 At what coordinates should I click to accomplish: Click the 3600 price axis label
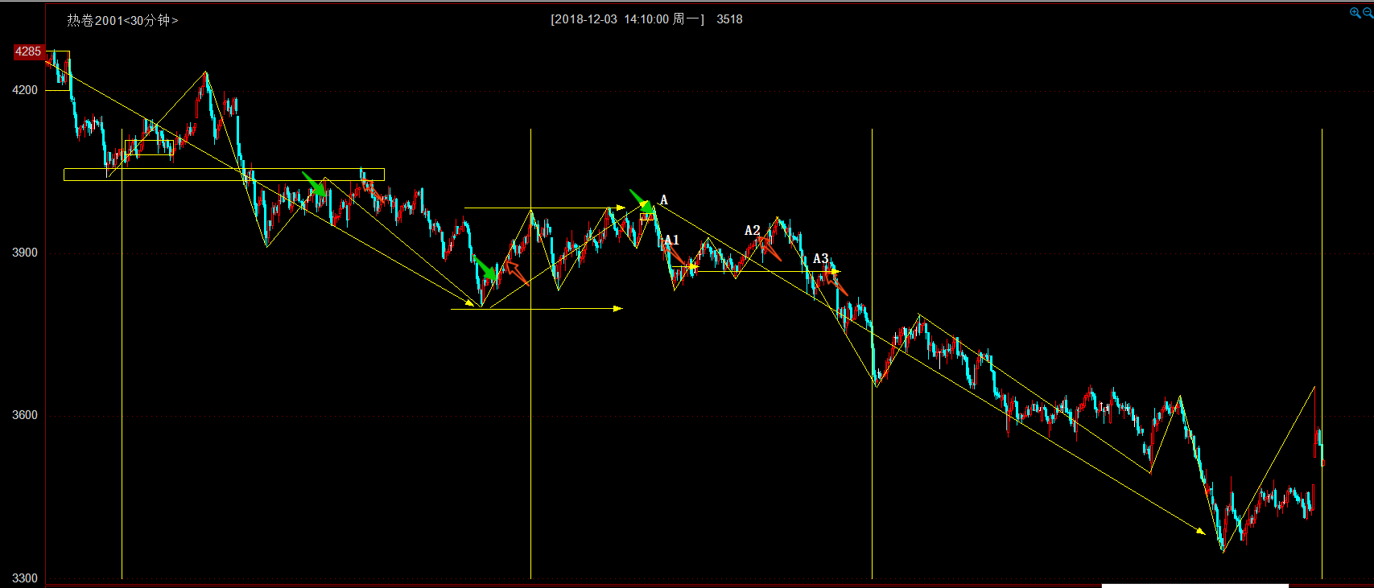[x=25, y=415]
